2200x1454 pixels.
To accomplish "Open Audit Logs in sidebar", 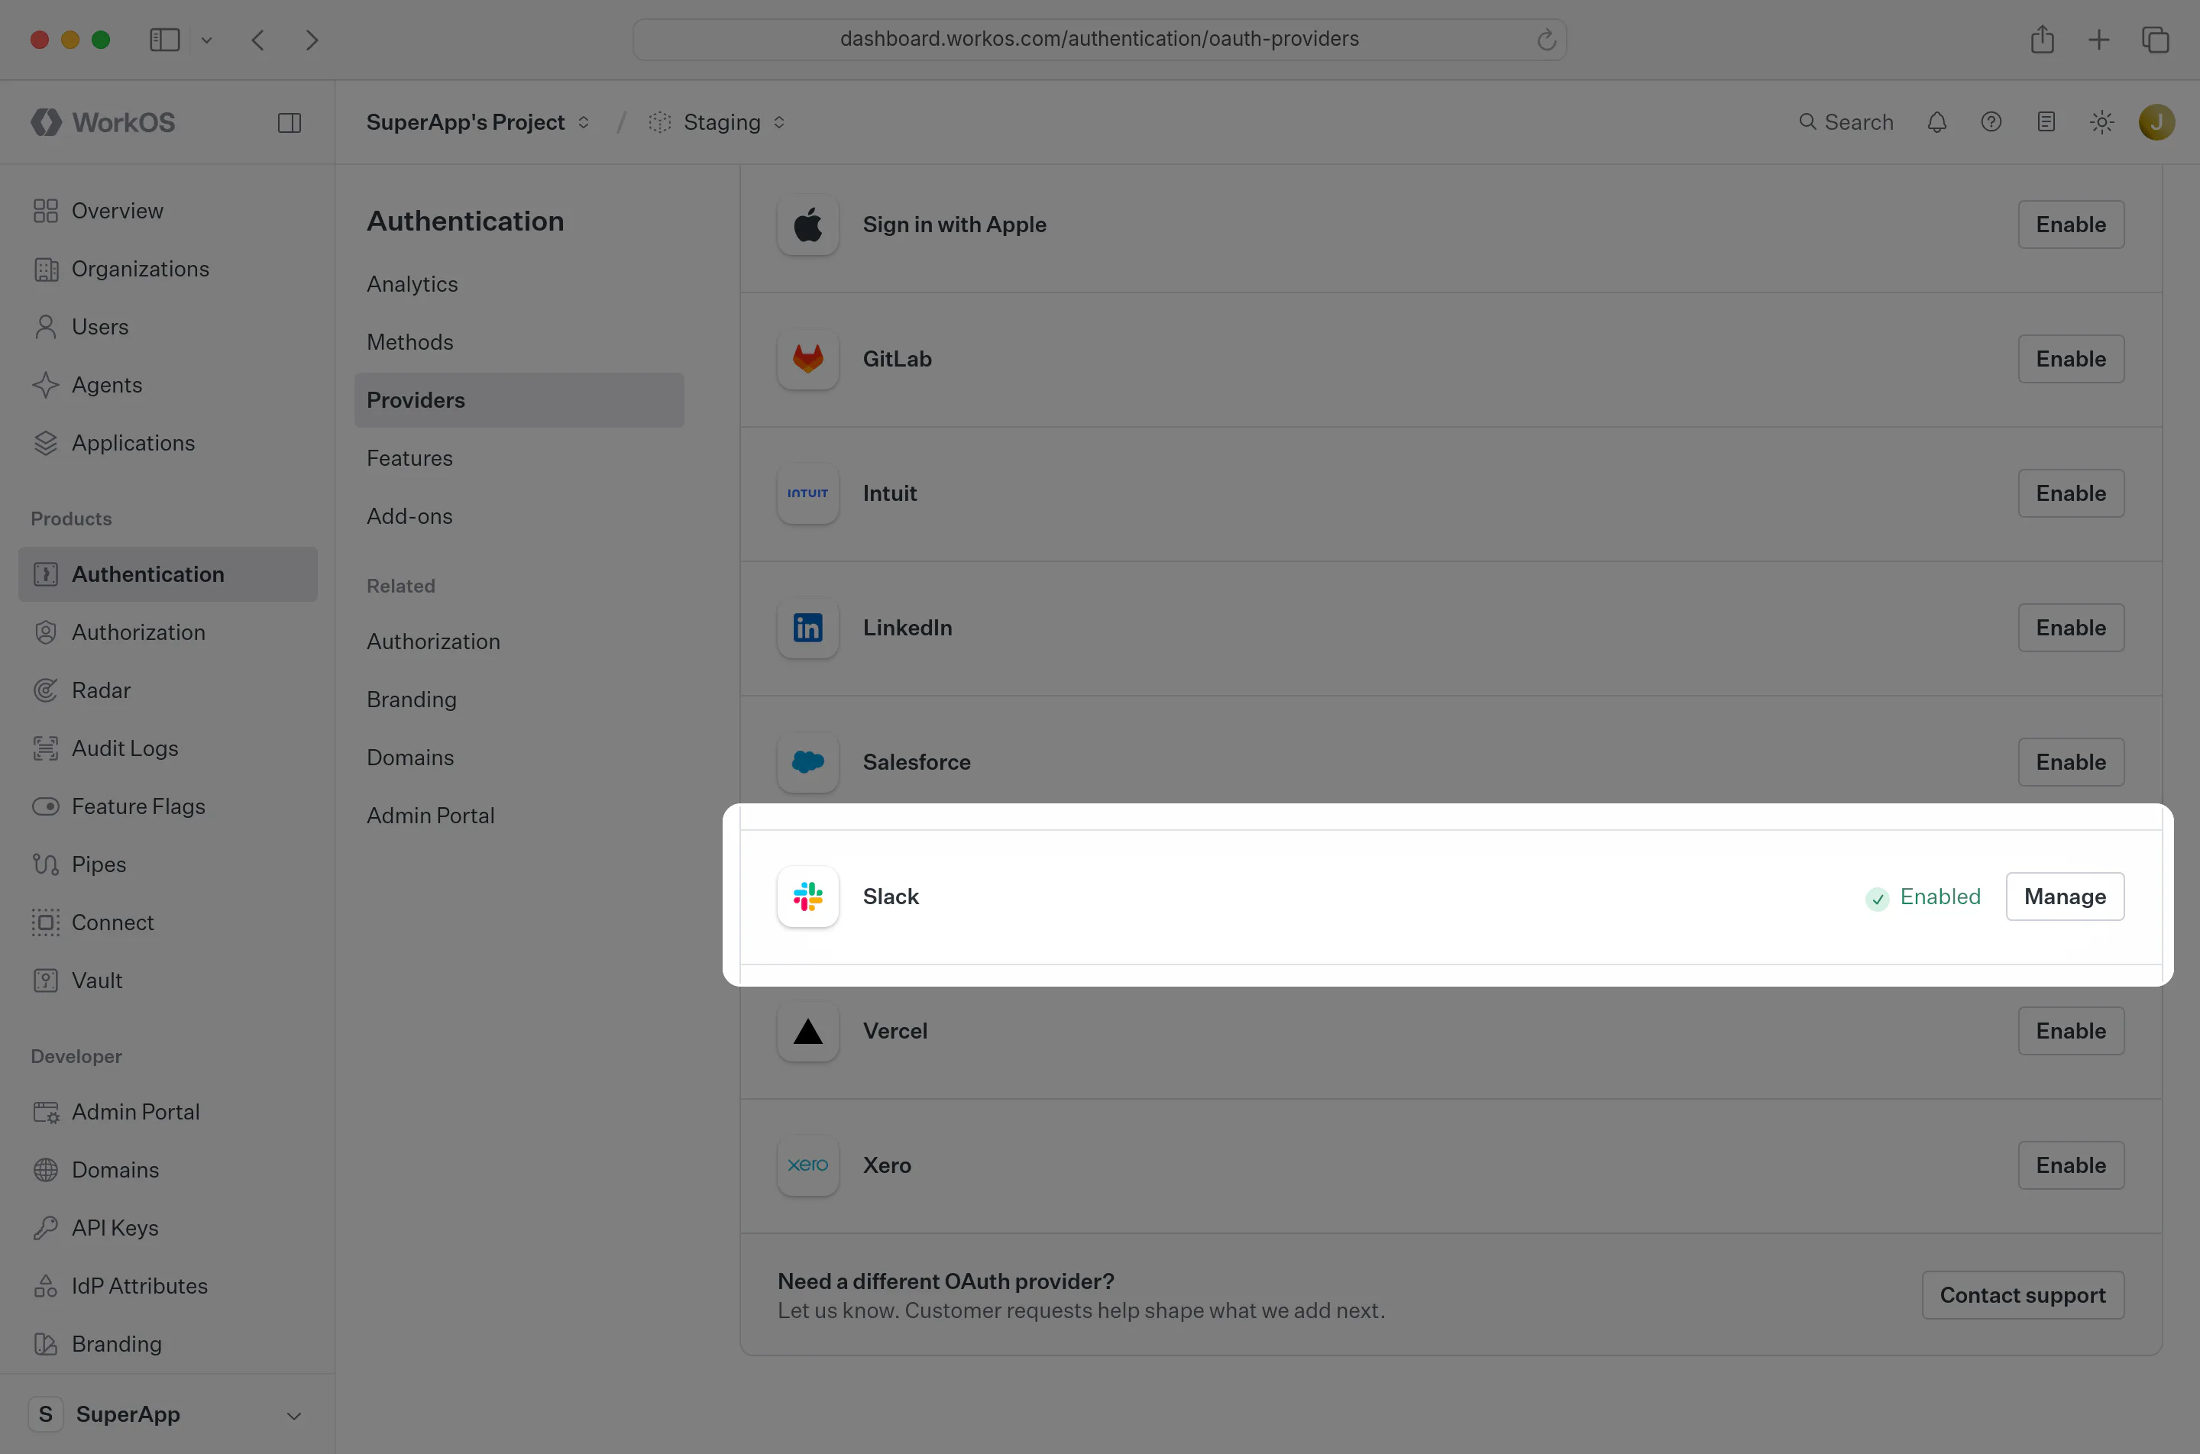I will pos(167,748).
